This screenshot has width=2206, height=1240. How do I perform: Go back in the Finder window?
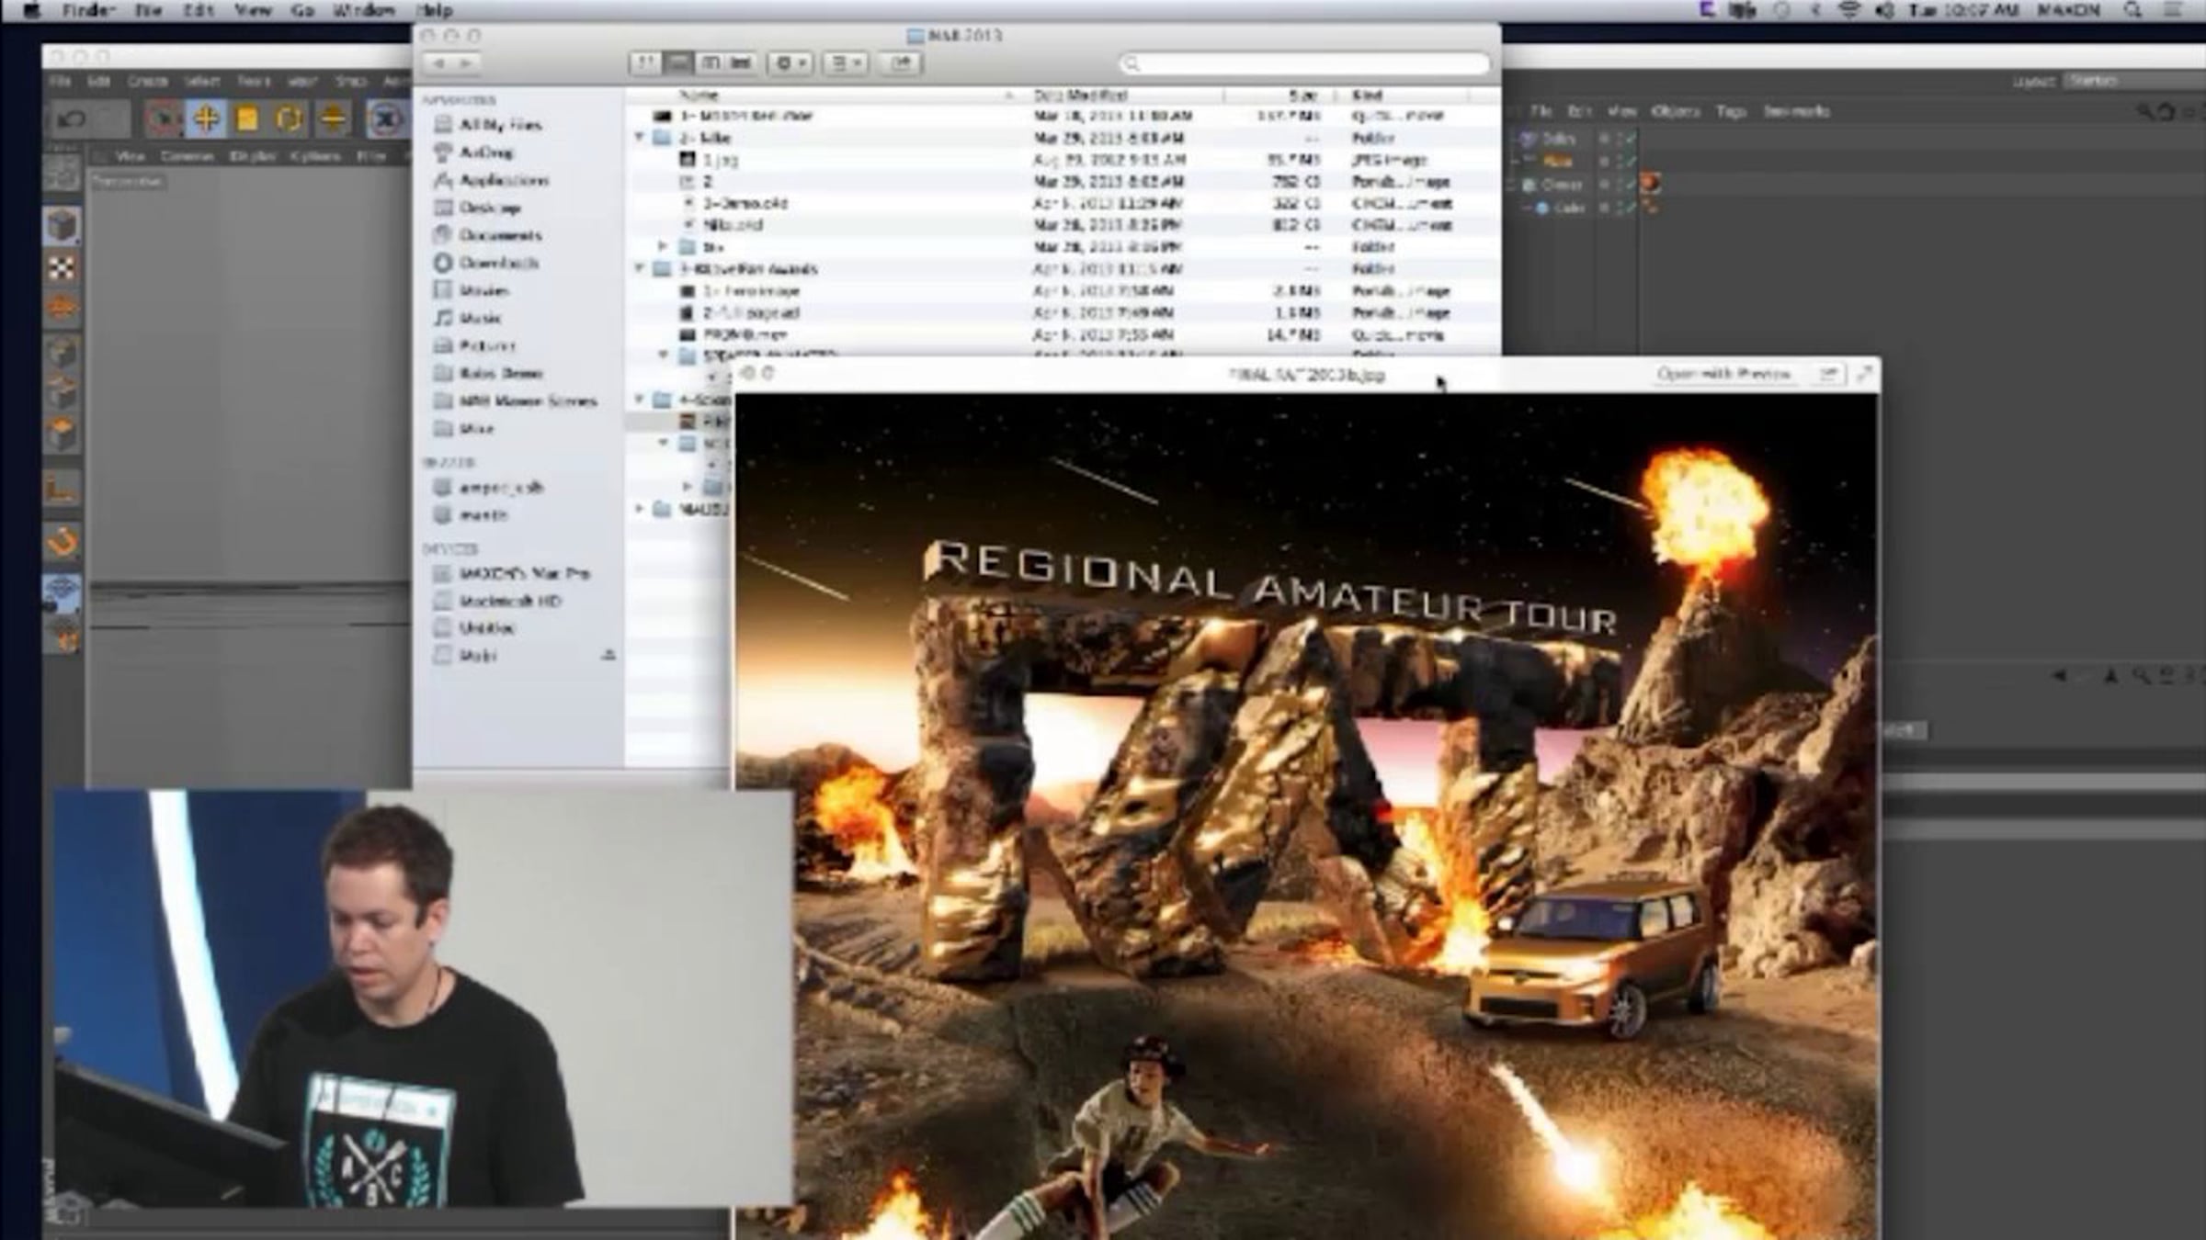pos(439,63)
